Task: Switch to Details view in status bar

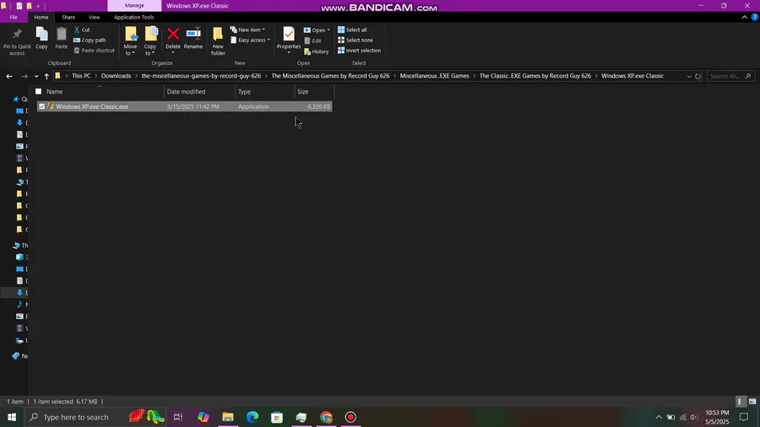Action: click(740, 402)
